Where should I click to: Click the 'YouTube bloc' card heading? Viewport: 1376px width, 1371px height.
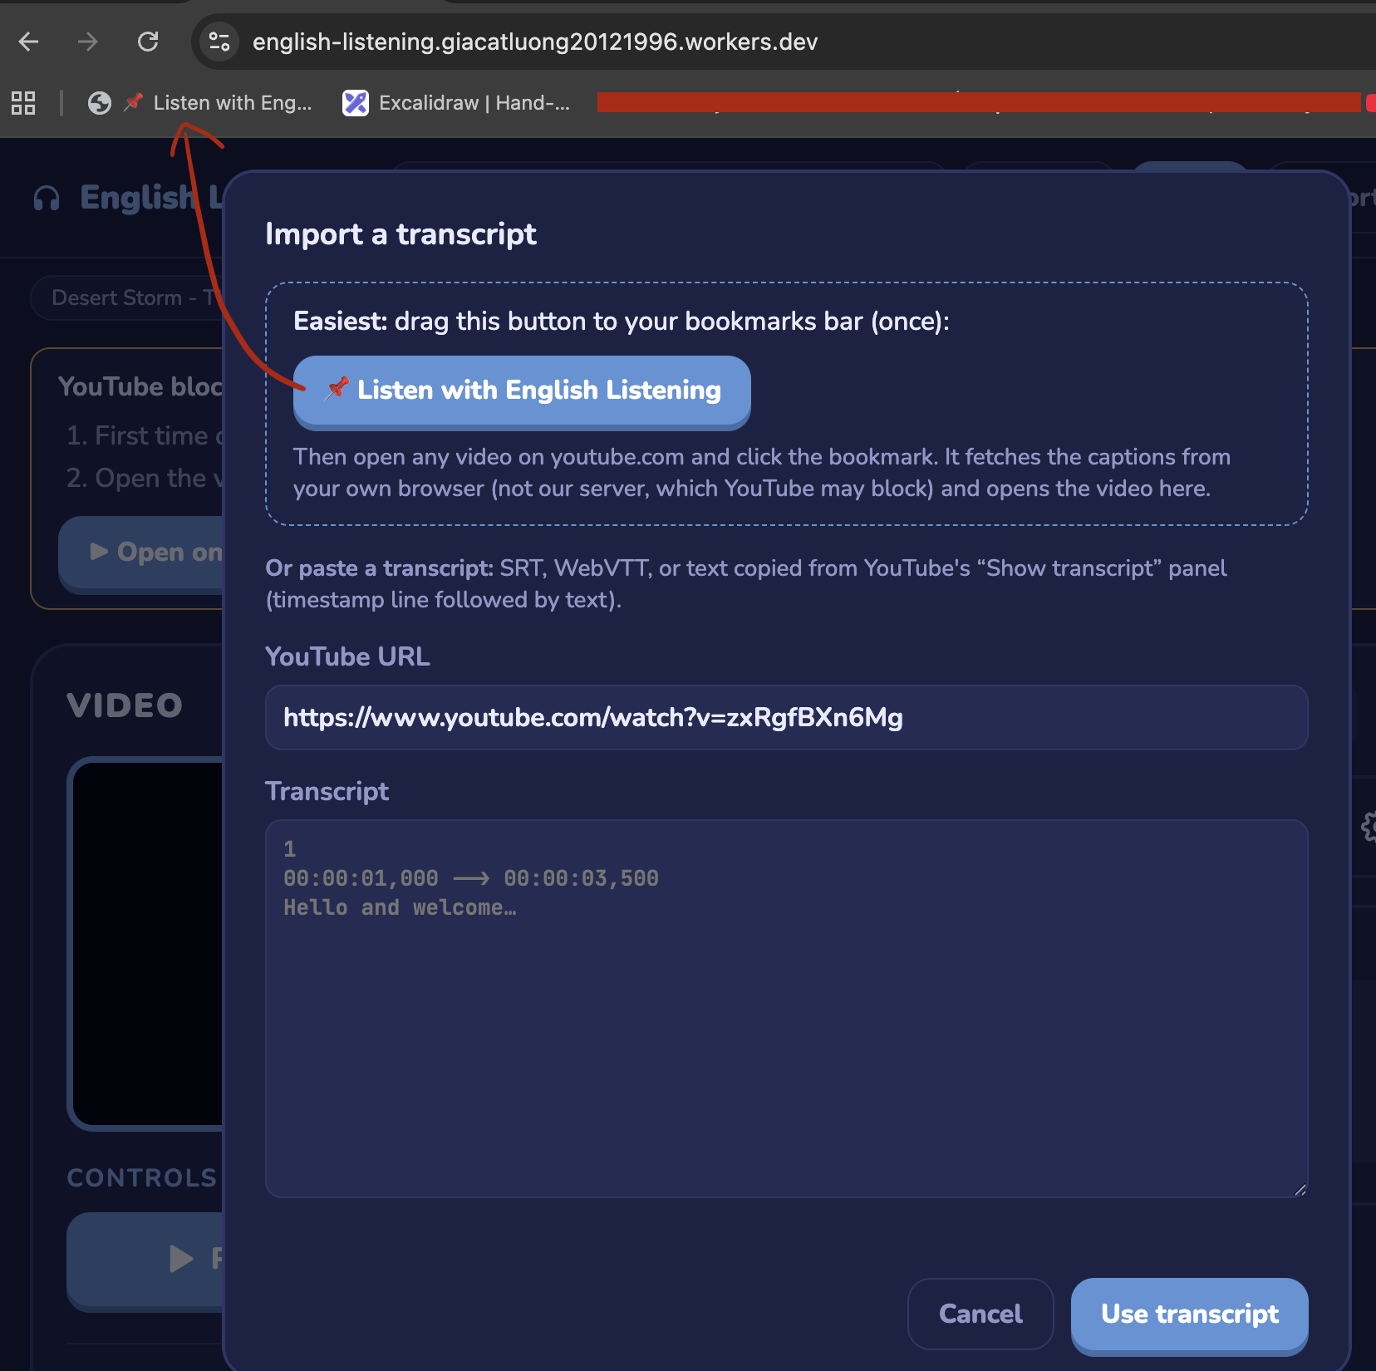(140, 386)
